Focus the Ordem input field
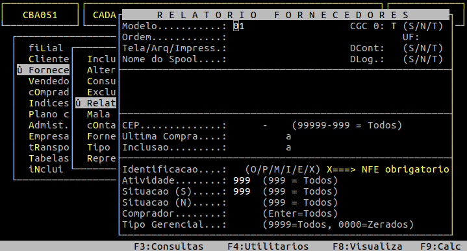This screenshot has height=251, width=467. click(x=239, y=37)
